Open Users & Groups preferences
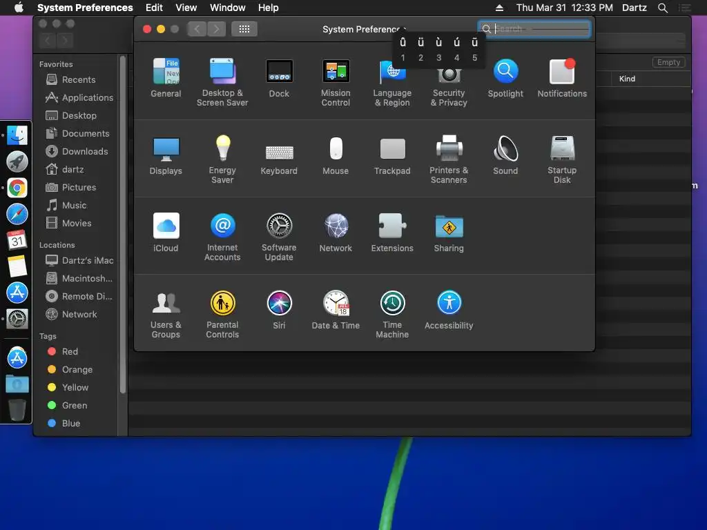Viewport: 707px width, 530px height. tap(166, 315)
